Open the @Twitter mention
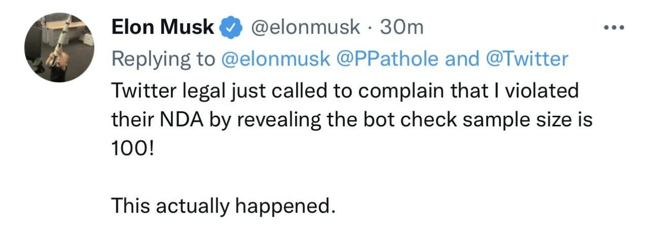Image resolution: width=651 pixels, height=232 pixels. pyautogui.click(x=527, y=59)
